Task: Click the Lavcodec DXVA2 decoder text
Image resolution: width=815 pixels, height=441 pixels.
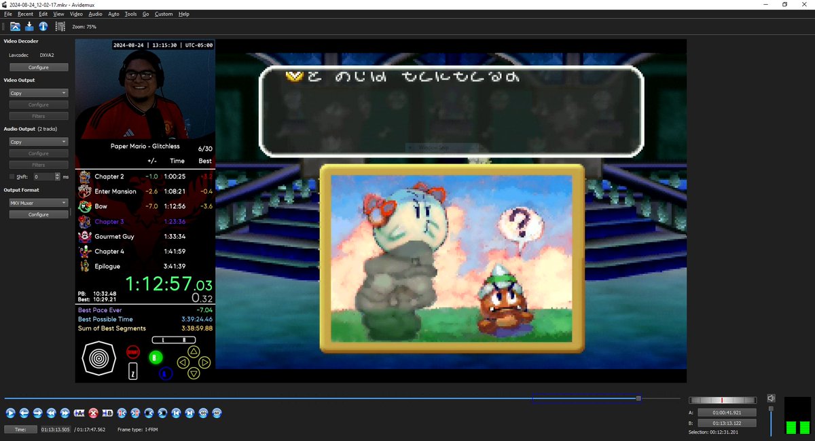Action: pos(31,56)
